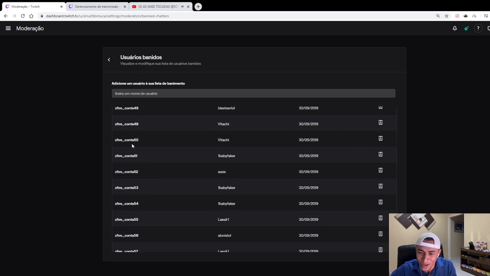
Task: Click moderator name blasterlol
Action: pos(226,108)
